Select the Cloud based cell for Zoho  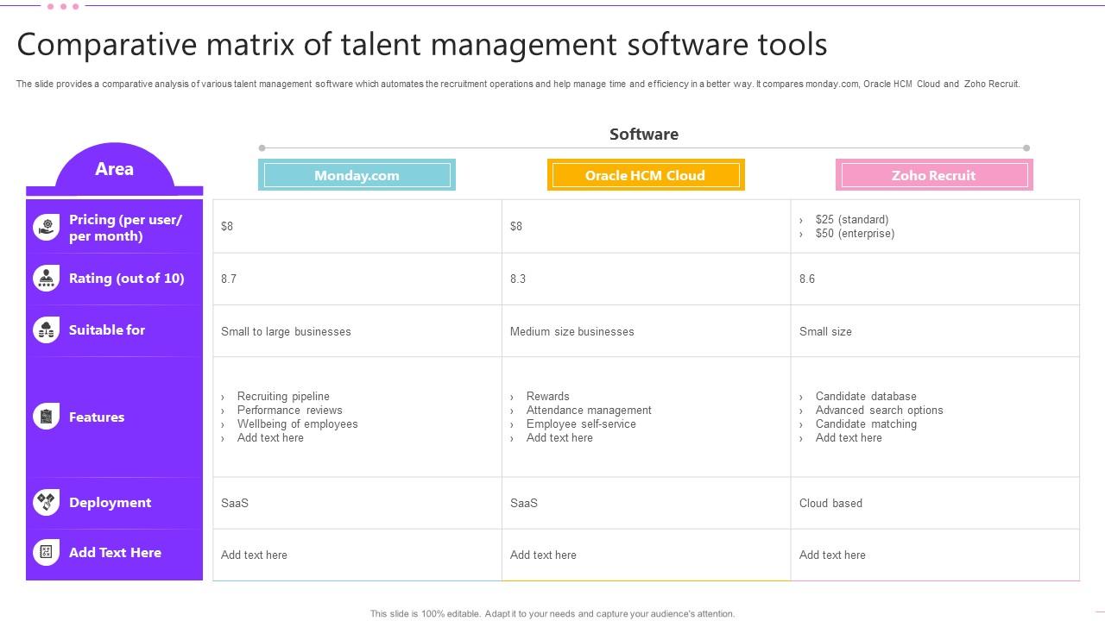click(x=830, y=503)
